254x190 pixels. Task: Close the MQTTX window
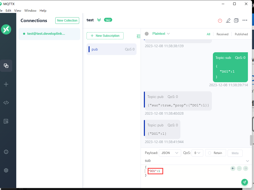pos(246,4)
